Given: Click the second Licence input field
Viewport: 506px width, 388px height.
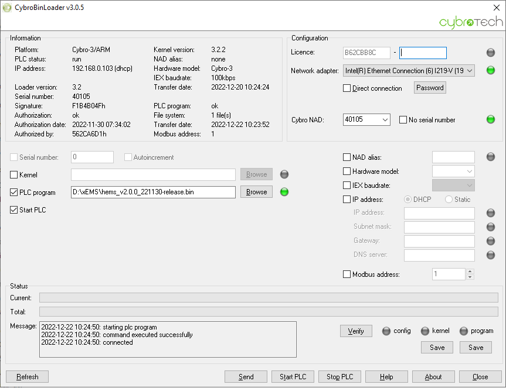Looking at the screenshot, I should coord(423,53).
